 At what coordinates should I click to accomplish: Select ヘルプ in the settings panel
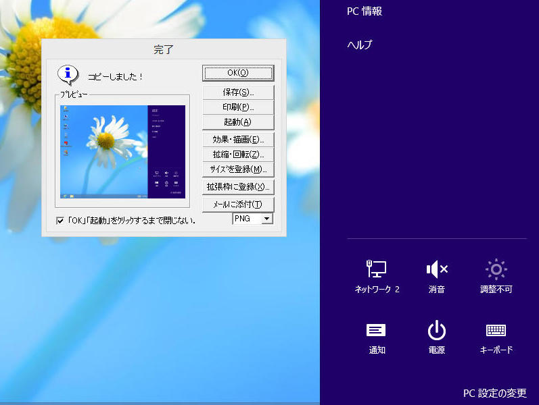(x=360, y=45)
